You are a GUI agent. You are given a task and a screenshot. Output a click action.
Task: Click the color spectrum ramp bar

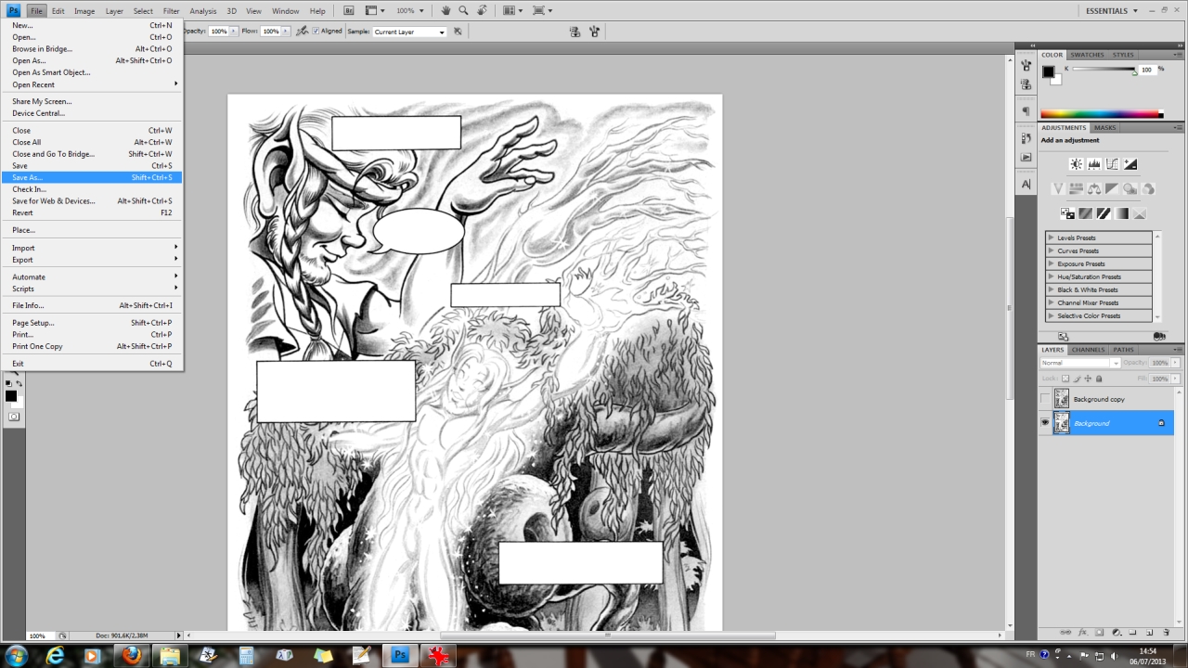(x=1101, y=114)
